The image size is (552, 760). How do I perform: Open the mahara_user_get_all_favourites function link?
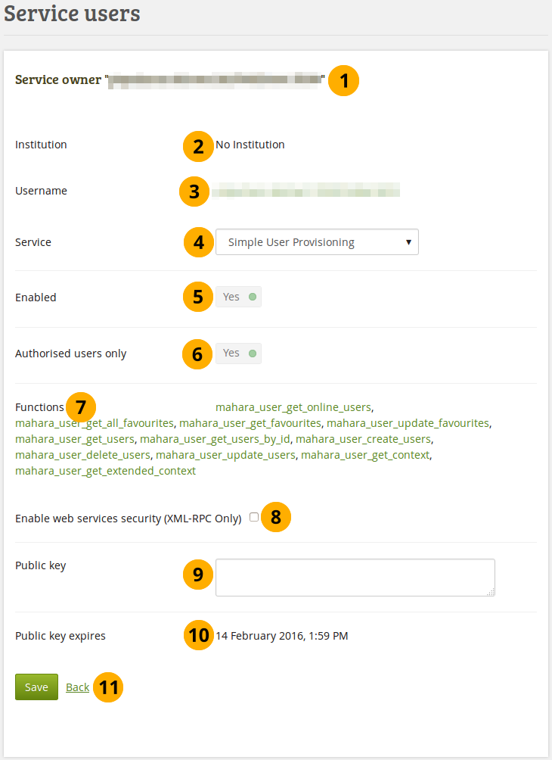(95, 423)
